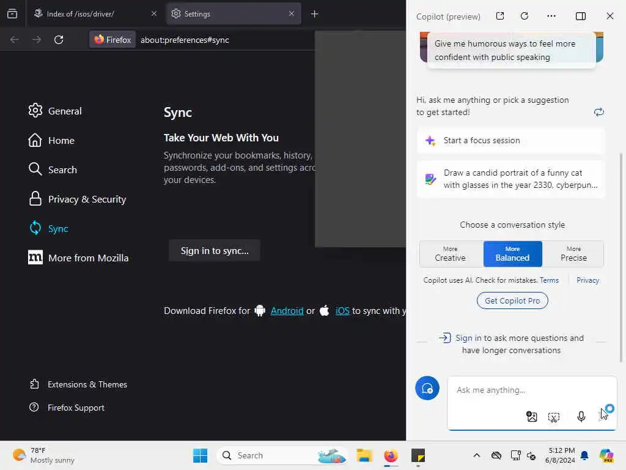Toggle Copilot side-by-side docking icon
This screenshot has height=470, width=626.
581,16
